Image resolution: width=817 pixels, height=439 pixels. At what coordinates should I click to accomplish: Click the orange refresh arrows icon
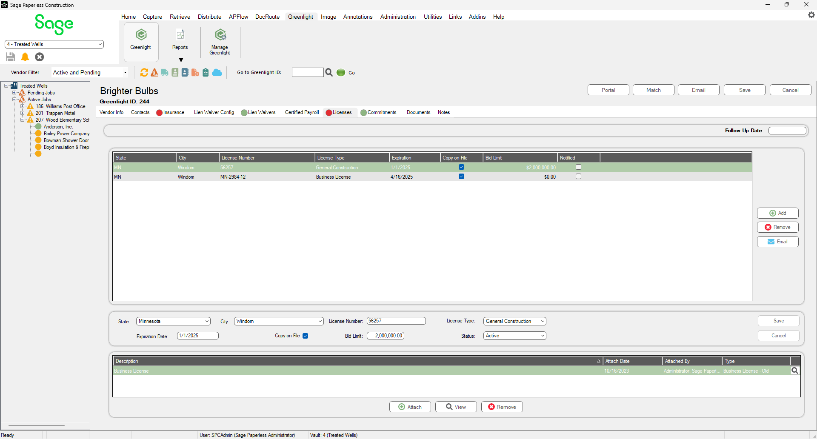[x=144, y=72]
